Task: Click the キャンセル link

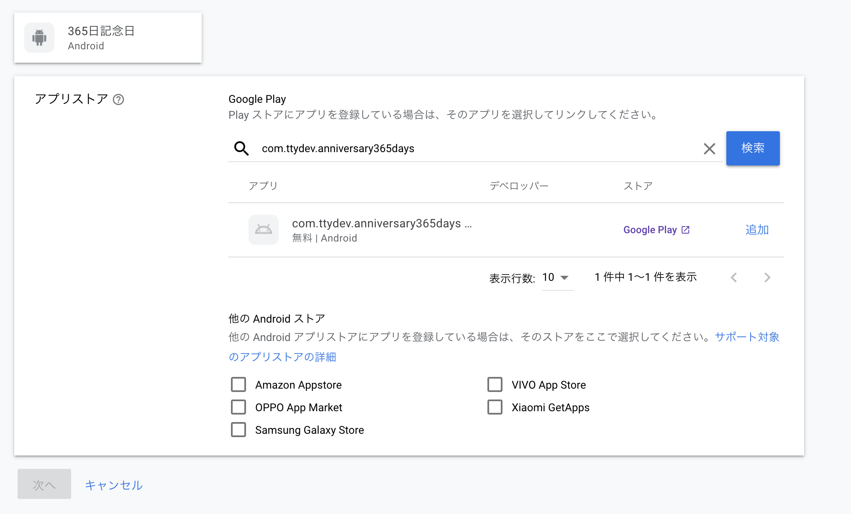Action: [114, 485]
